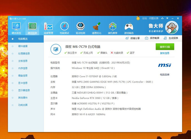Click the MPG Z490 GAMING EDGE WIFI value
The height and width of the screenshot is (139, 191).
(112, 82)
